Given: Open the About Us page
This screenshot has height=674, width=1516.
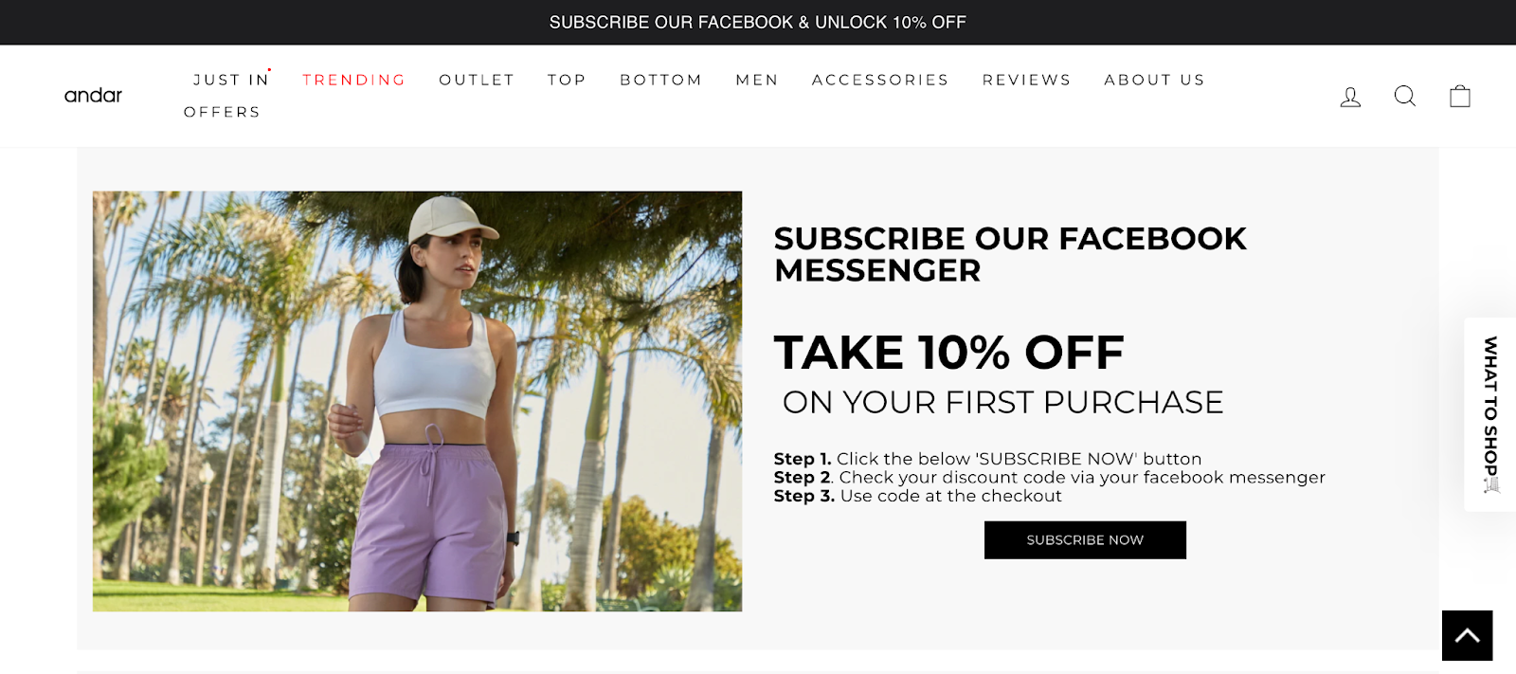Looking at the screenshot, I should pyautogui.click(x=1154, y=80).
